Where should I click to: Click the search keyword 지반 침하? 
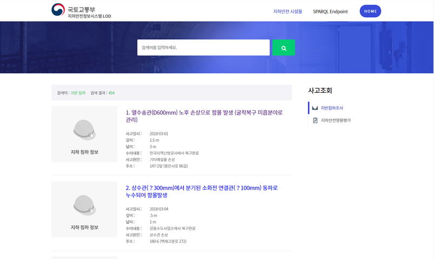(78, 93)
